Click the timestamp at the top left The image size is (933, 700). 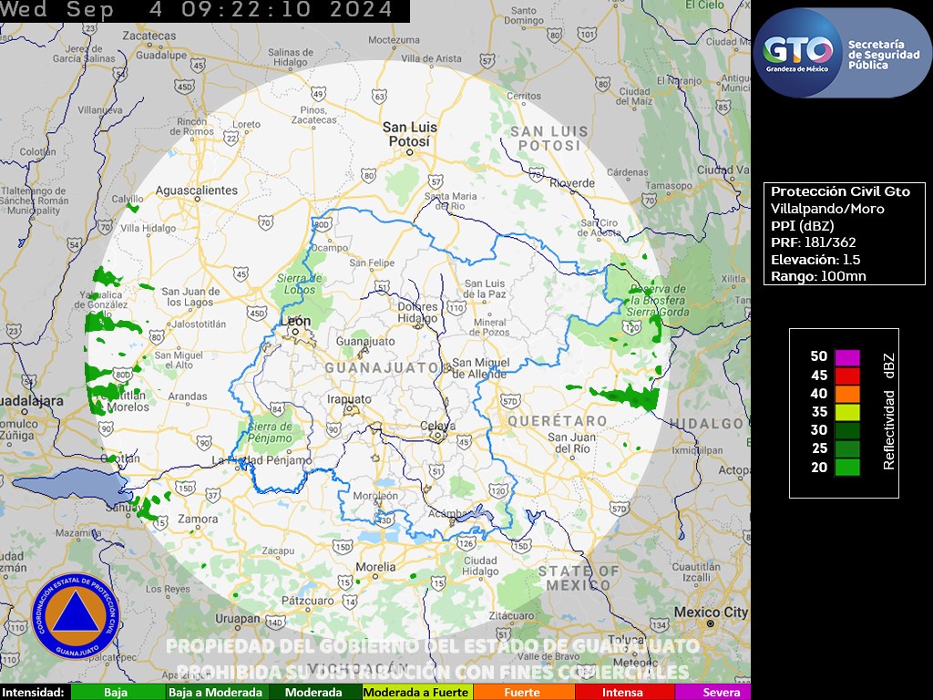(197, 10)
